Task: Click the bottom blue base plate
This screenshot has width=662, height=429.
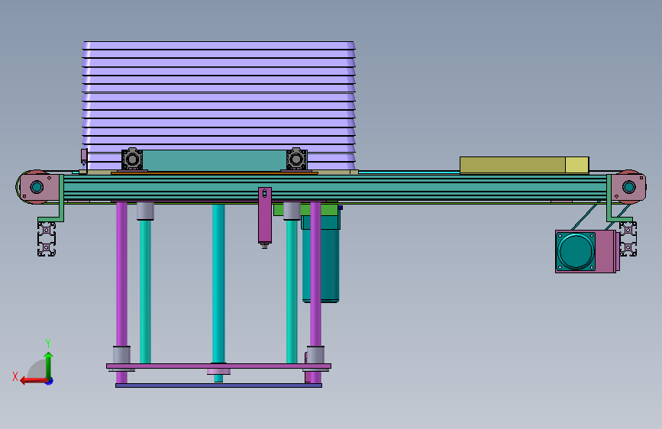Action: pos(218,385)
